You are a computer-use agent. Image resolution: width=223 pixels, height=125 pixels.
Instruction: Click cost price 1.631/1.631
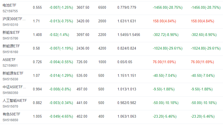pyautogui.click(x=127, y=21)
